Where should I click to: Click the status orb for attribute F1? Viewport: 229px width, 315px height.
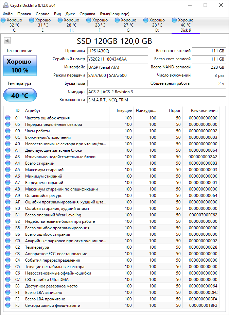click(x=8, y=292)
